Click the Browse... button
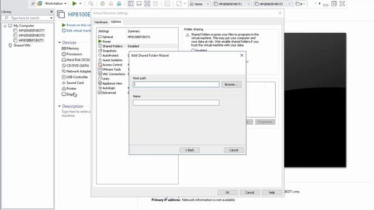This screenshot has height=210, width=374. tap(231, 85)
